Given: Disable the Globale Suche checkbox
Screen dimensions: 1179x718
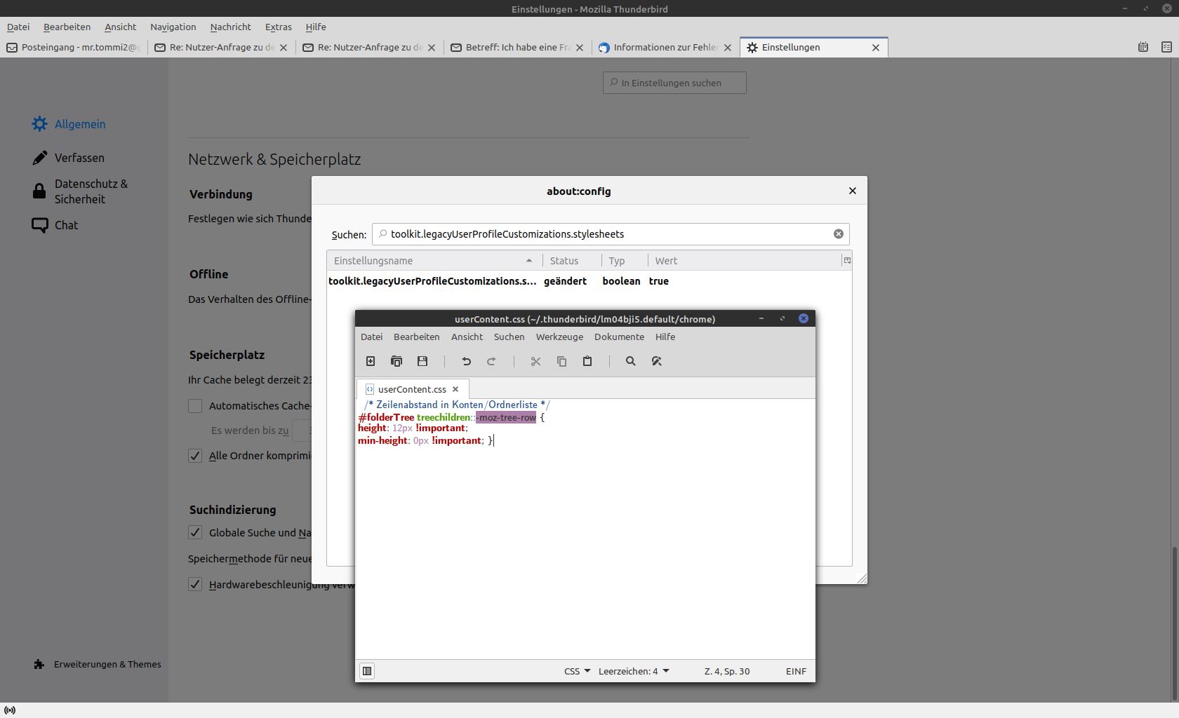Looking at the screenshot, I should pos(195,533).
